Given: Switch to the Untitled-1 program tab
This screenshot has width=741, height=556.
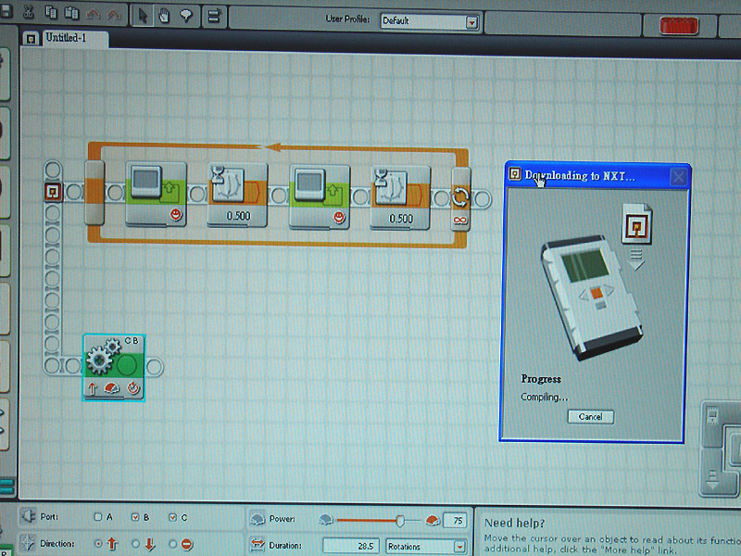Looking at the screenshot, I should click(x=66, y=38).
